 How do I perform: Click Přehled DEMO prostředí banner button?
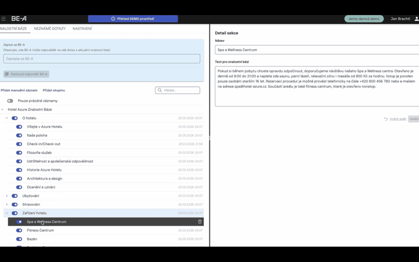(133, 19)
